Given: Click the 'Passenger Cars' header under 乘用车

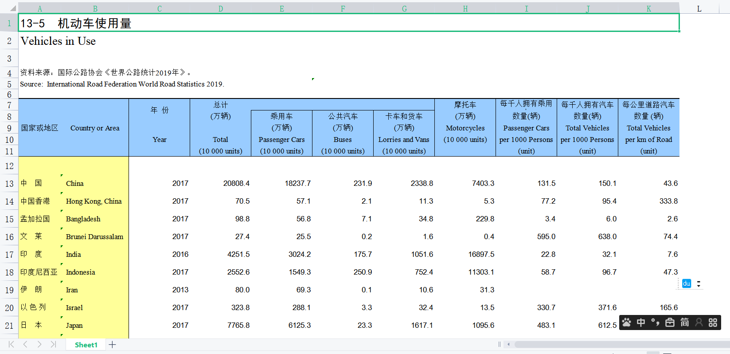Looking at the screenshot, I should [x=282, y=139].
